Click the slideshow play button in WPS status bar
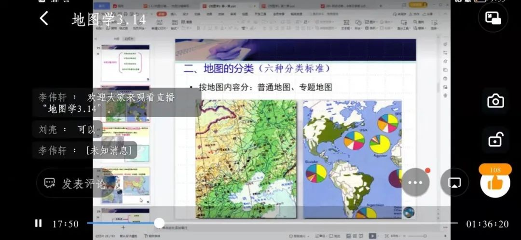Screen dimensions: 521x240 click(372, 236)
